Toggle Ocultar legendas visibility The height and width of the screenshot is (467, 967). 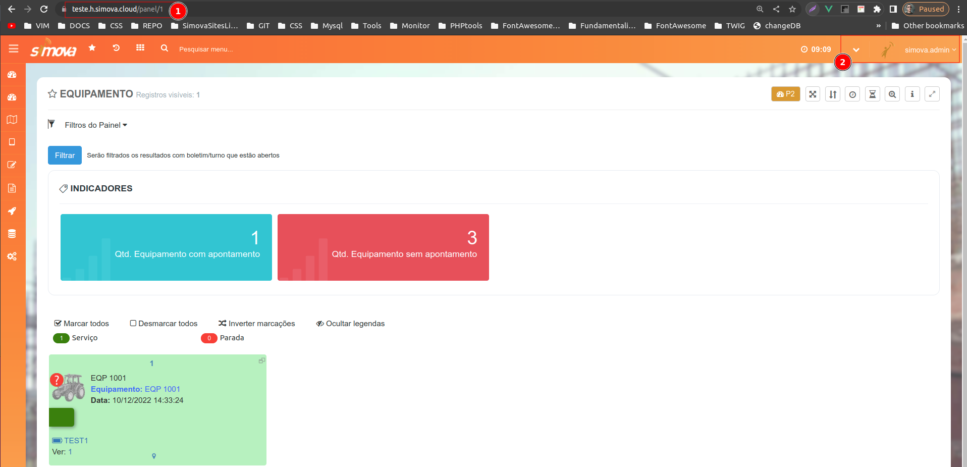coord(350,324)
